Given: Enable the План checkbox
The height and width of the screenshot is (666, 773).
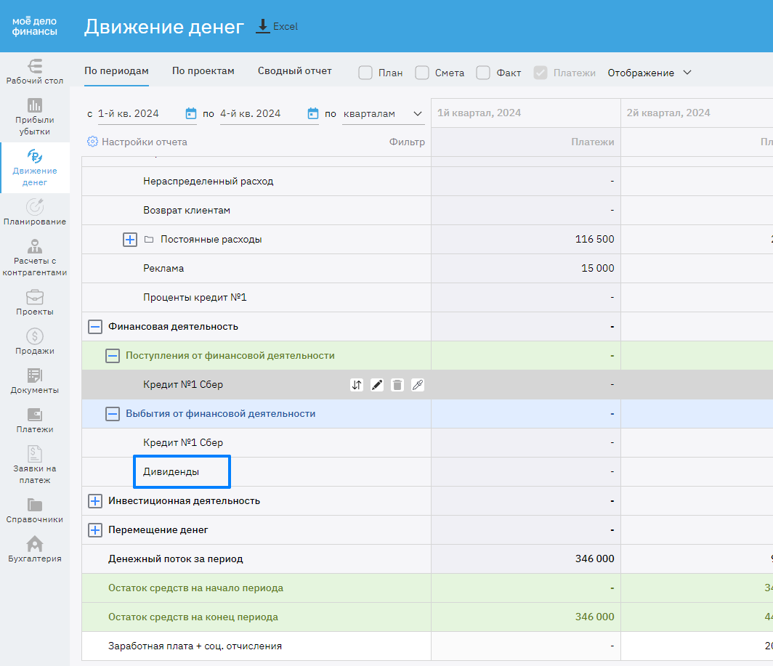Looking at the screenshot, I should point(365,73).
